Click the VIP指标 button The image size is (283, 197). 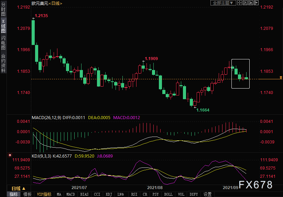(x=44, y=194)
